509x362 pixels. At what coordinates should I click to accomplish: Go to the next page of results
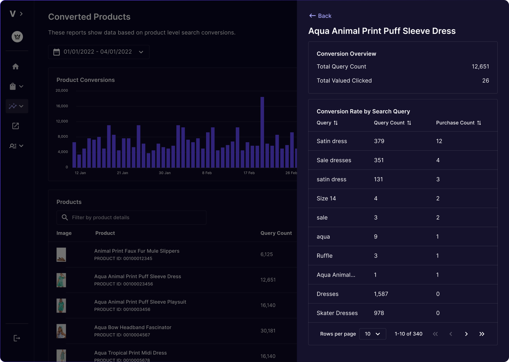pos(466,334)
